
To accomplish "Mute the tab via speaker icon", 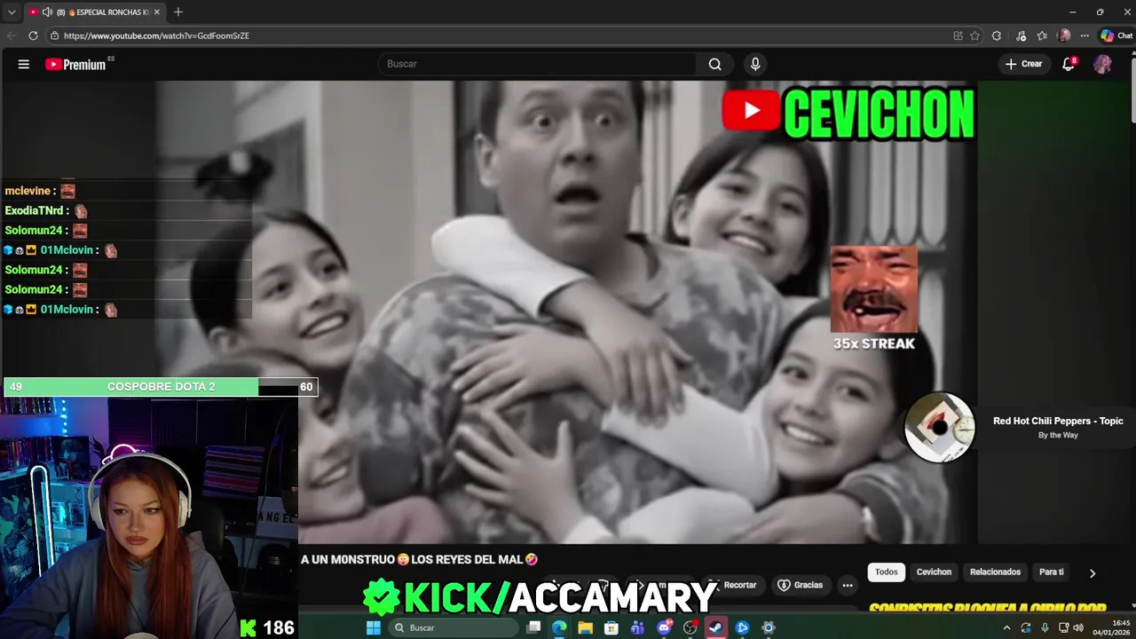I will pyautogui.click(x=47, y=12).
